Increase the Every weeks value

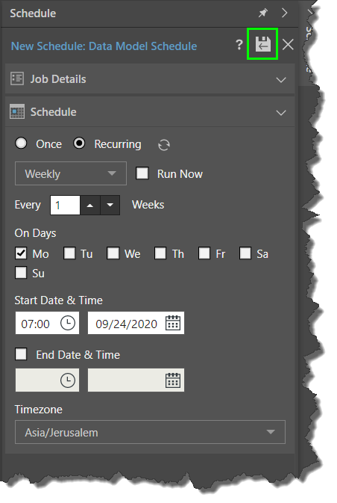90,205
